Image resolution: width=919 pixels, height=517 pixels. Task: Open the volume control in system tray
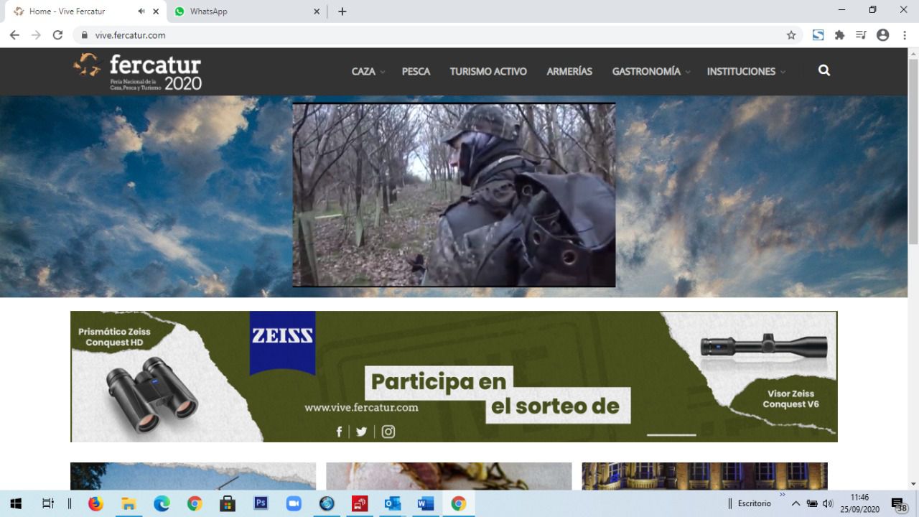click(x=828, y=503)
